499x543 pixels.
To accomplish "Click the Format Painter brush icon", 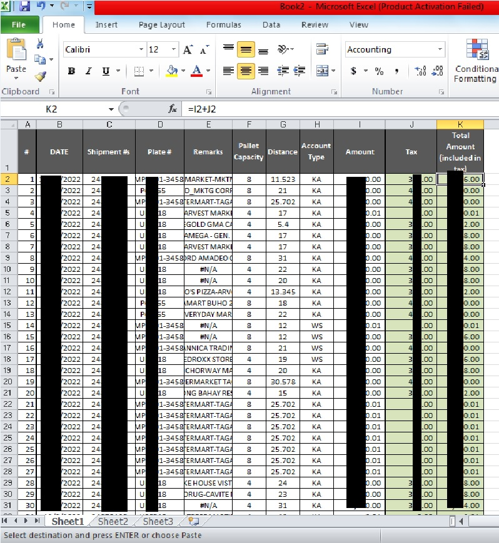I will tap(40, 76).
